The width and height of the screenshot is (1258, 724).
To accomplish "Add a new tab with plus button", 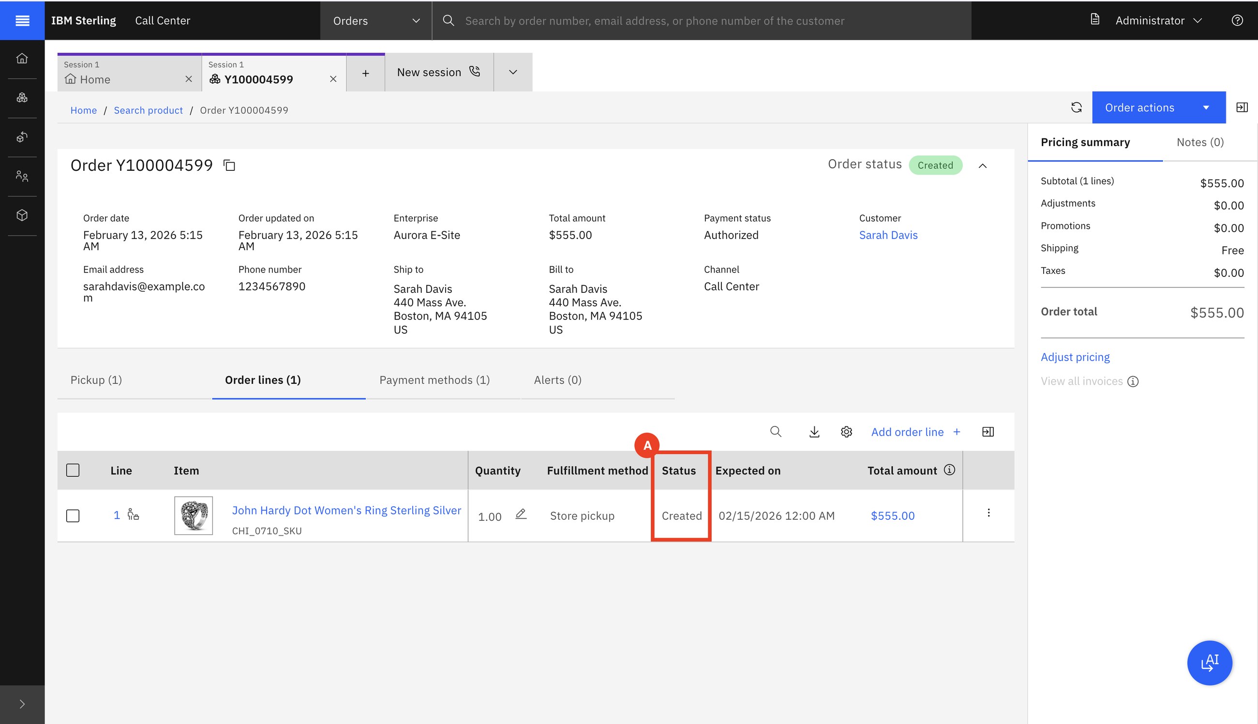I will click(x=366, y=73).
